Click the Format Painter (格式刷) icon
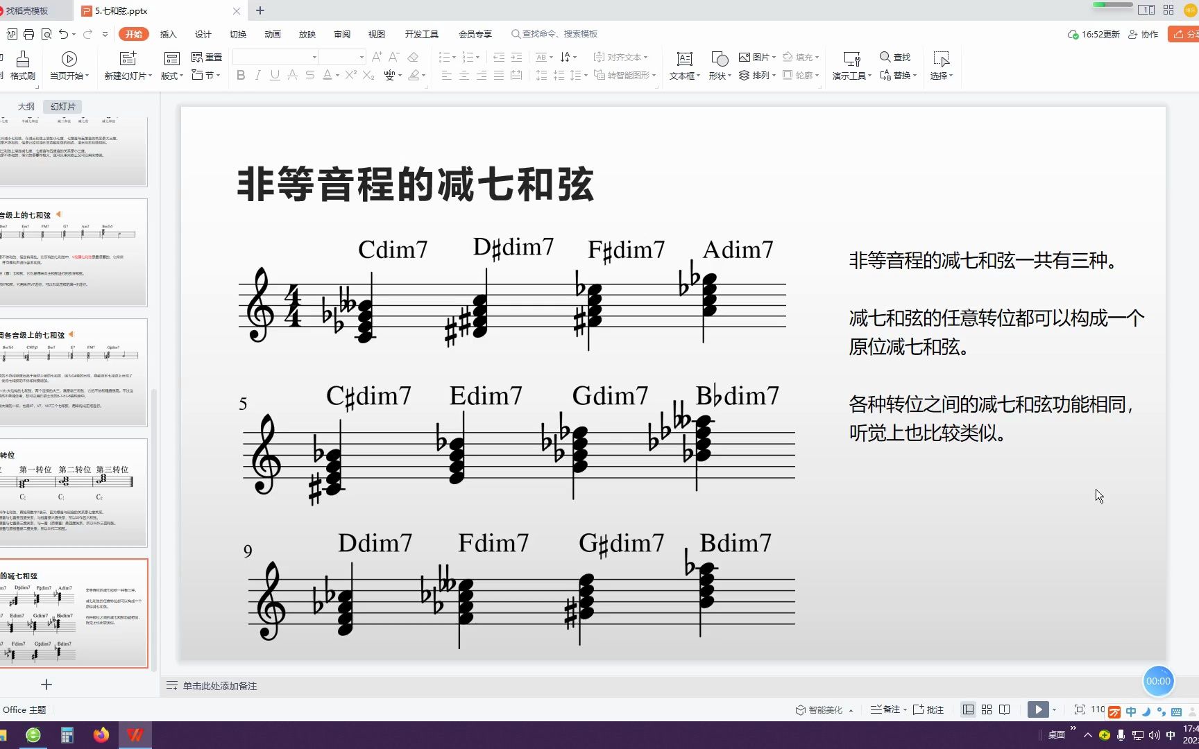The height and width of the screenshot is (749, 1199). (22, 59)
